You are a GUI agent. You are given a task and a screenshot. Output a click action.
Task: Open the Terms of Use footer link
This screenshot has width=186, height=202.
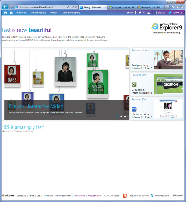coord(34,196)
